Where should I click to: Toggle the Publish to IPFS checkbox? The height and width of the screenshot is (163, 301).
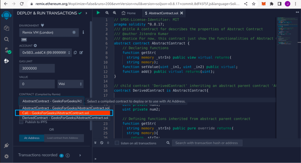[21, 122]
